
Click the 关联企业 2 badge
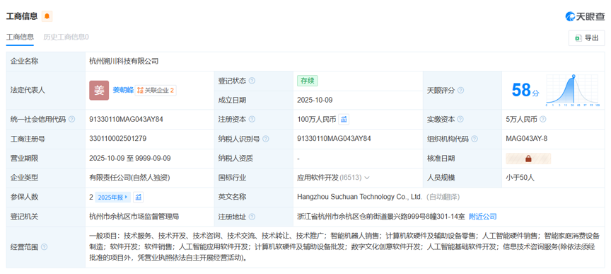click(x=156, y=90)
